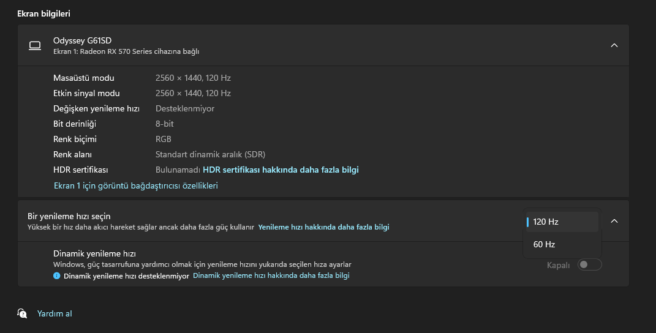Click the 'Bir yenileme hızı seçin' label
The width and height of the screenshot is (656, 333).
(x=69, y=216)
